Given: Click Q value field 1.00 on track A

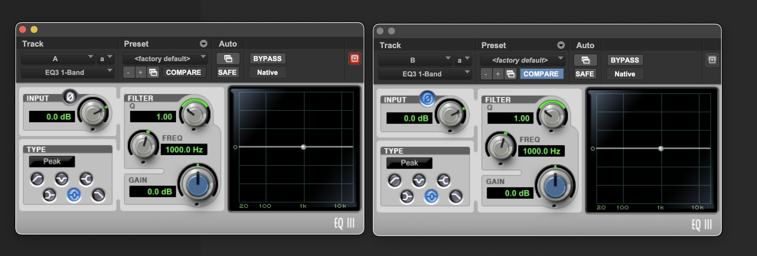Looking at the screenshot, I should [x=153, y=117].
